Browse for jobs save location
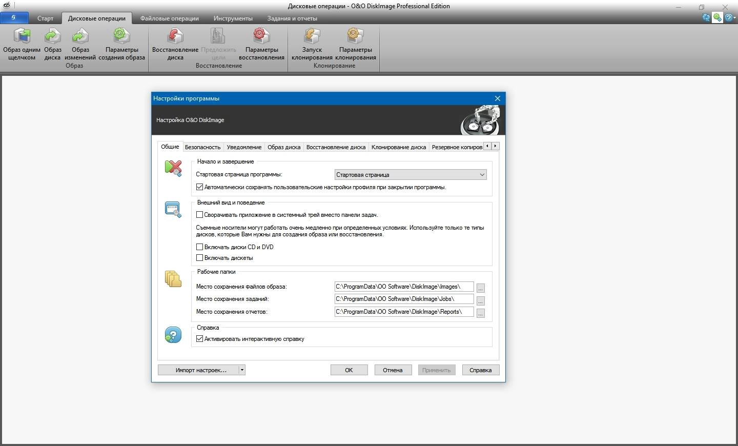738x446 pixels. [x=481, y=300]
